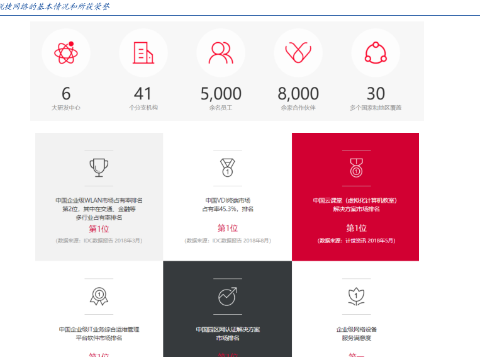Click the 第1位 text in WLAN card
The width and height of the screenshot is (480, 357).
coord(99,229)
